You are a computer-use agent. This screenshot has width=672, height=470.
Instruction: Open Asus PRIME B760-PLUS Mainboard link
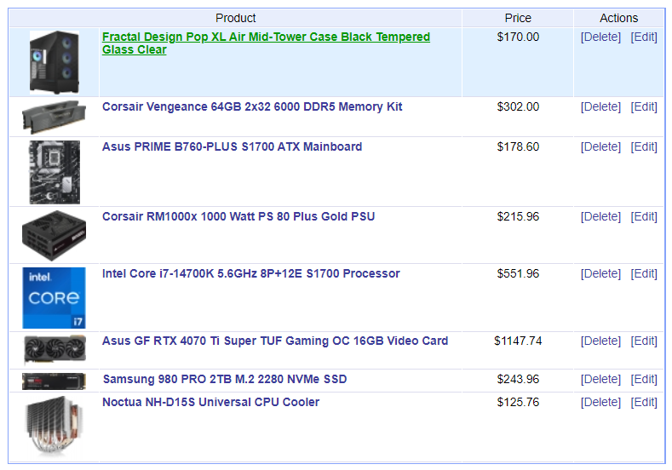click(232, 147)
